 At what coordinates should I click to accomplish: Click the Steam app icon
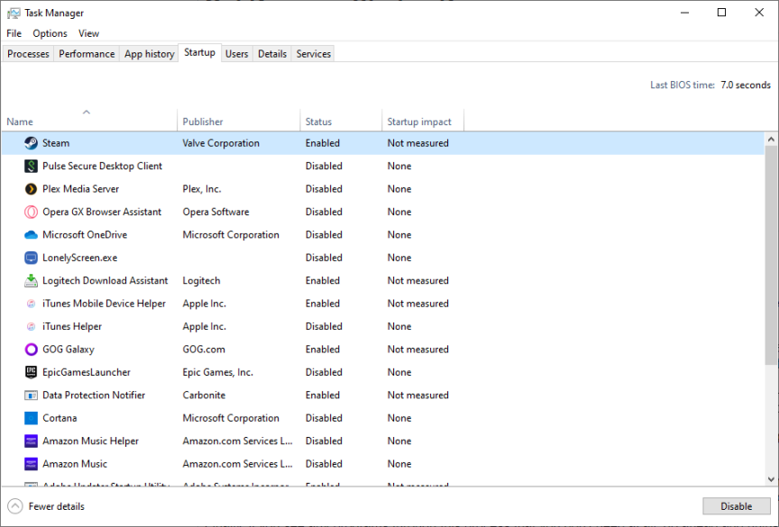click(31, 143)
